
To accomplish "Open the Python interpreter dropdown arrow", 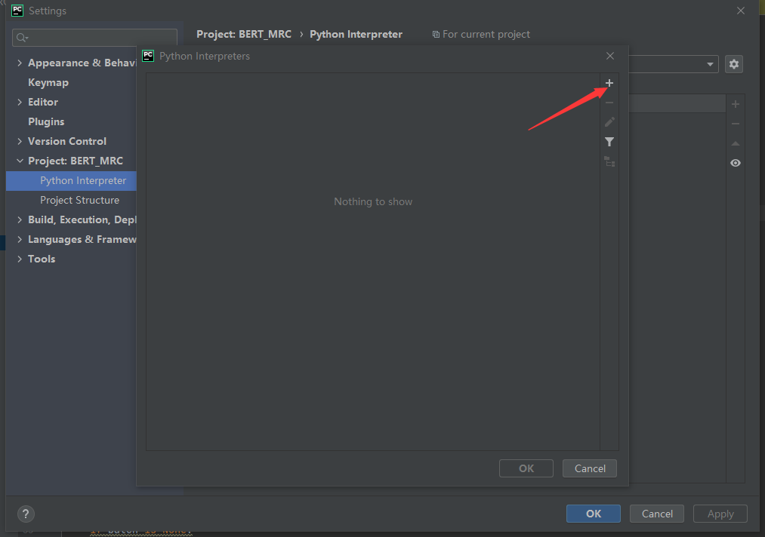I will point(710,64).
